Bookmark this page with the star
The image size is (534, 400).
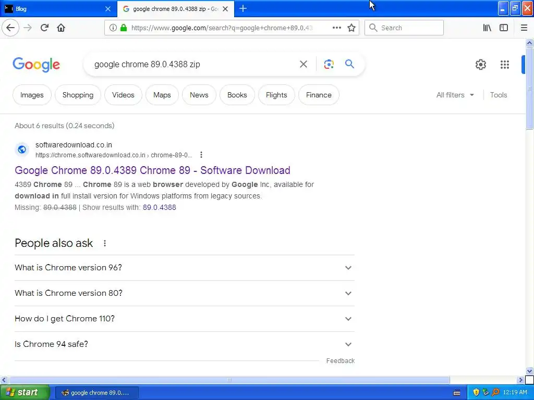click(x=351, y=28)
